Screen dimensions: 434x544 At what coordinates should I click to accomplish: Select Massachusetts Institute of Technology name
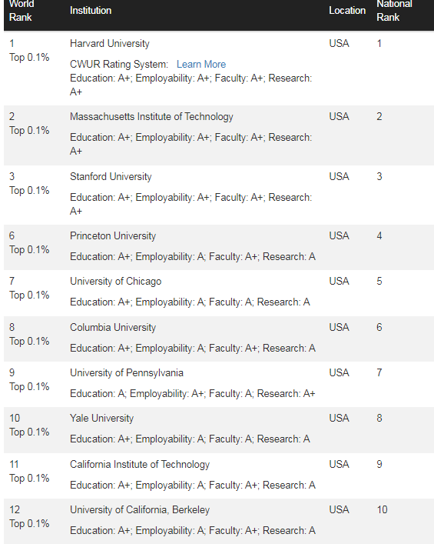(x=151, y=117)
